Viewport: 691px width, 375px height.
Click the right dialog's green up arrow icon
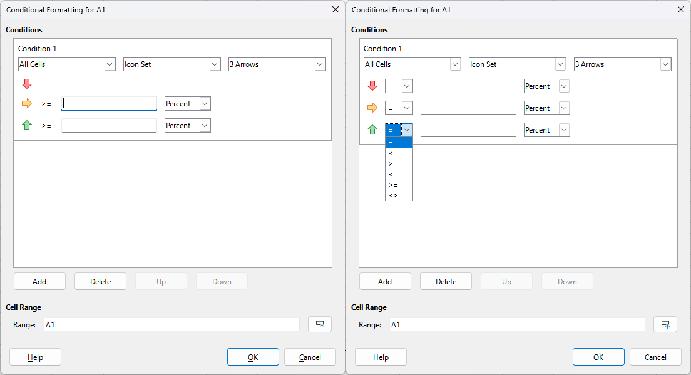coord(372,129)
